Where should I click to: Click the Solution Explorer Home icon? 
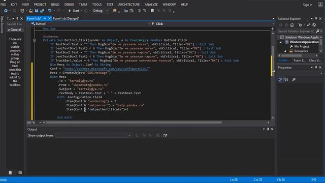click(292, 25)
